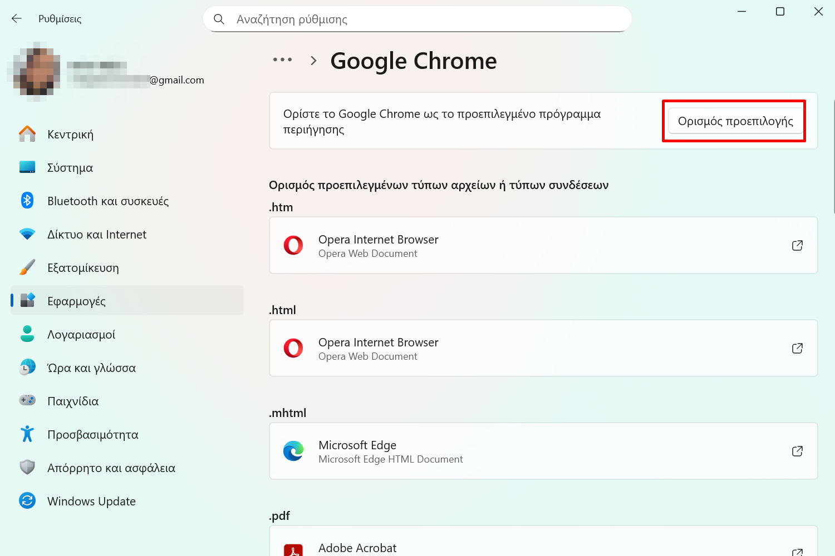Go to Bluetooth και συσκευές

[x=127, y=201]
